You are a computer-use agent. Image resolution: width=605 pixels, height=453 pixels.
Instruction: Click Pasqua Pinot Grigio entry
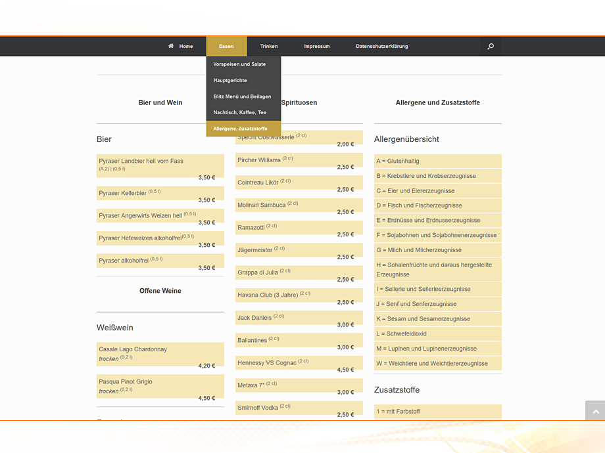160,386
